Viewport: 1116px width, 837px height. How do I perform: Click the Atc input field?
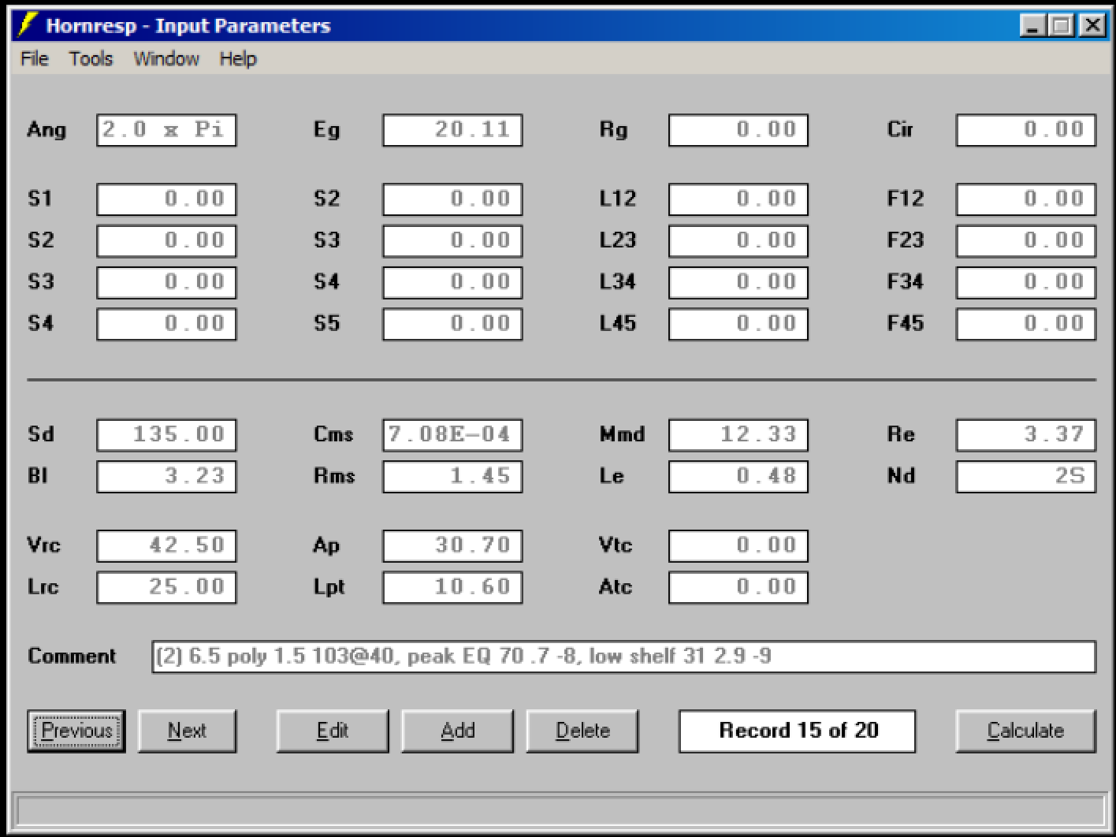point(738,587)
